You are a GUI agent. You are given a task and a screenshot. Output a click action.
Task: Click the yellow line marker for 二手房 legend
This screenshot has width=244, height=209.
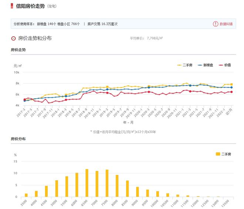tap(179, 65)
